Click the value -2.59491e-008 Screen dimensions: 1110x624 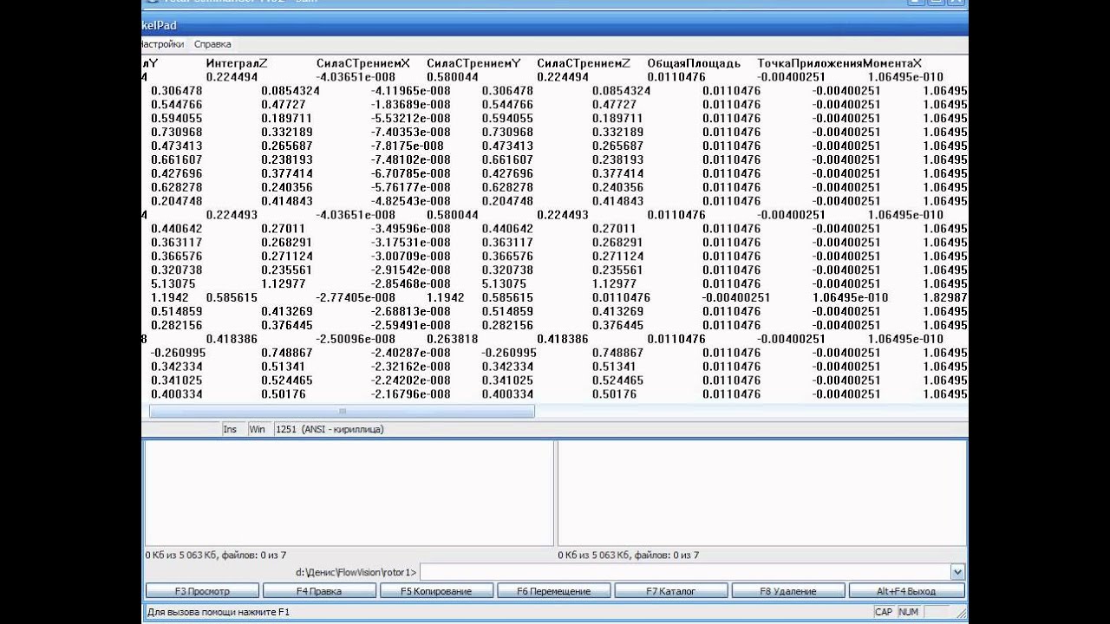click(411, 326)
